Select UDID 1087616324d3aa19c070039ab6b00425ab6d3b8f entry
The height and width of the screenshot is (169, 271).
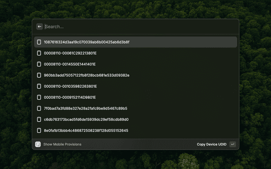pos(87,42)
